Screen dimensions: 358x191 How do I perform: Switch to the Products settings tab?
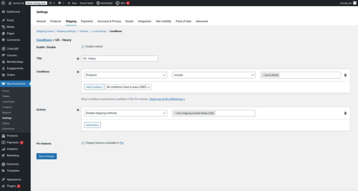[56, 21]
